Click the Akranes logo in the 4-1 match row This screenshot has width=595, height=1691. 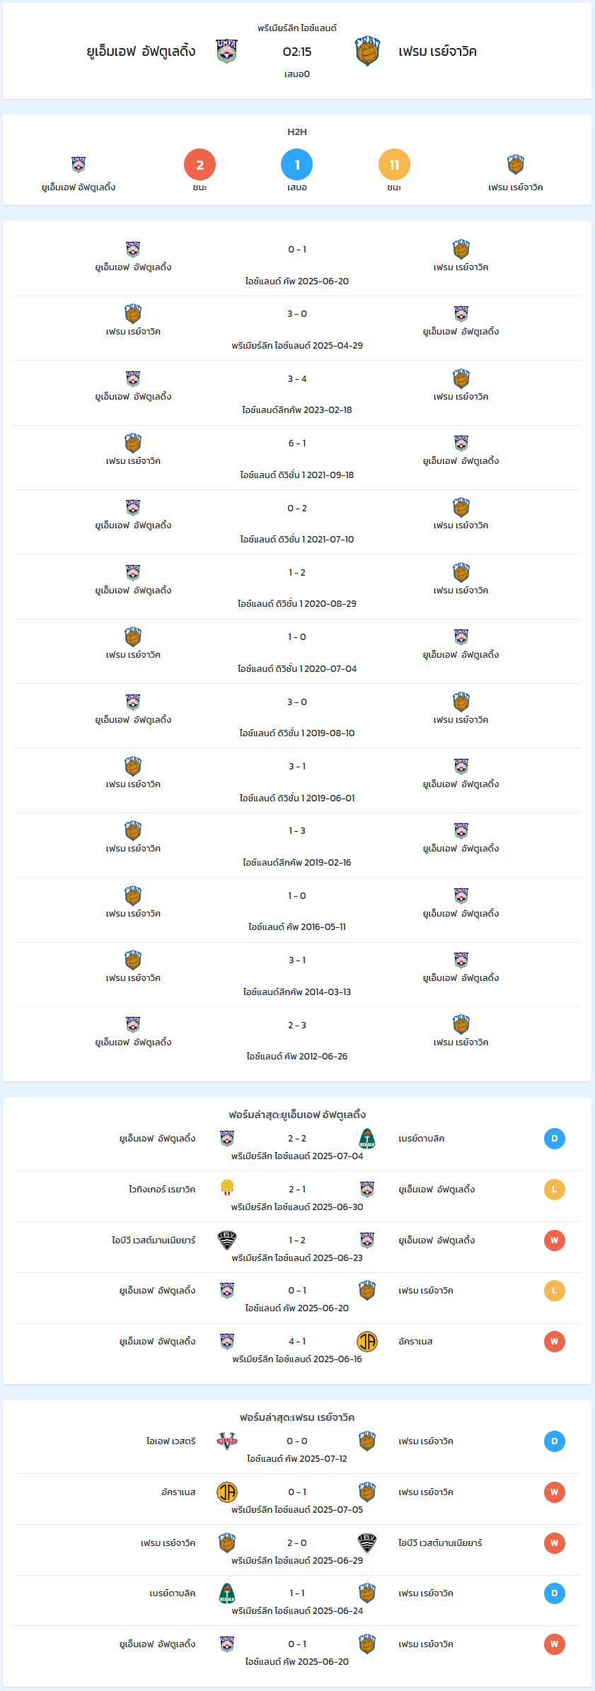click(x=367, y=1342)
